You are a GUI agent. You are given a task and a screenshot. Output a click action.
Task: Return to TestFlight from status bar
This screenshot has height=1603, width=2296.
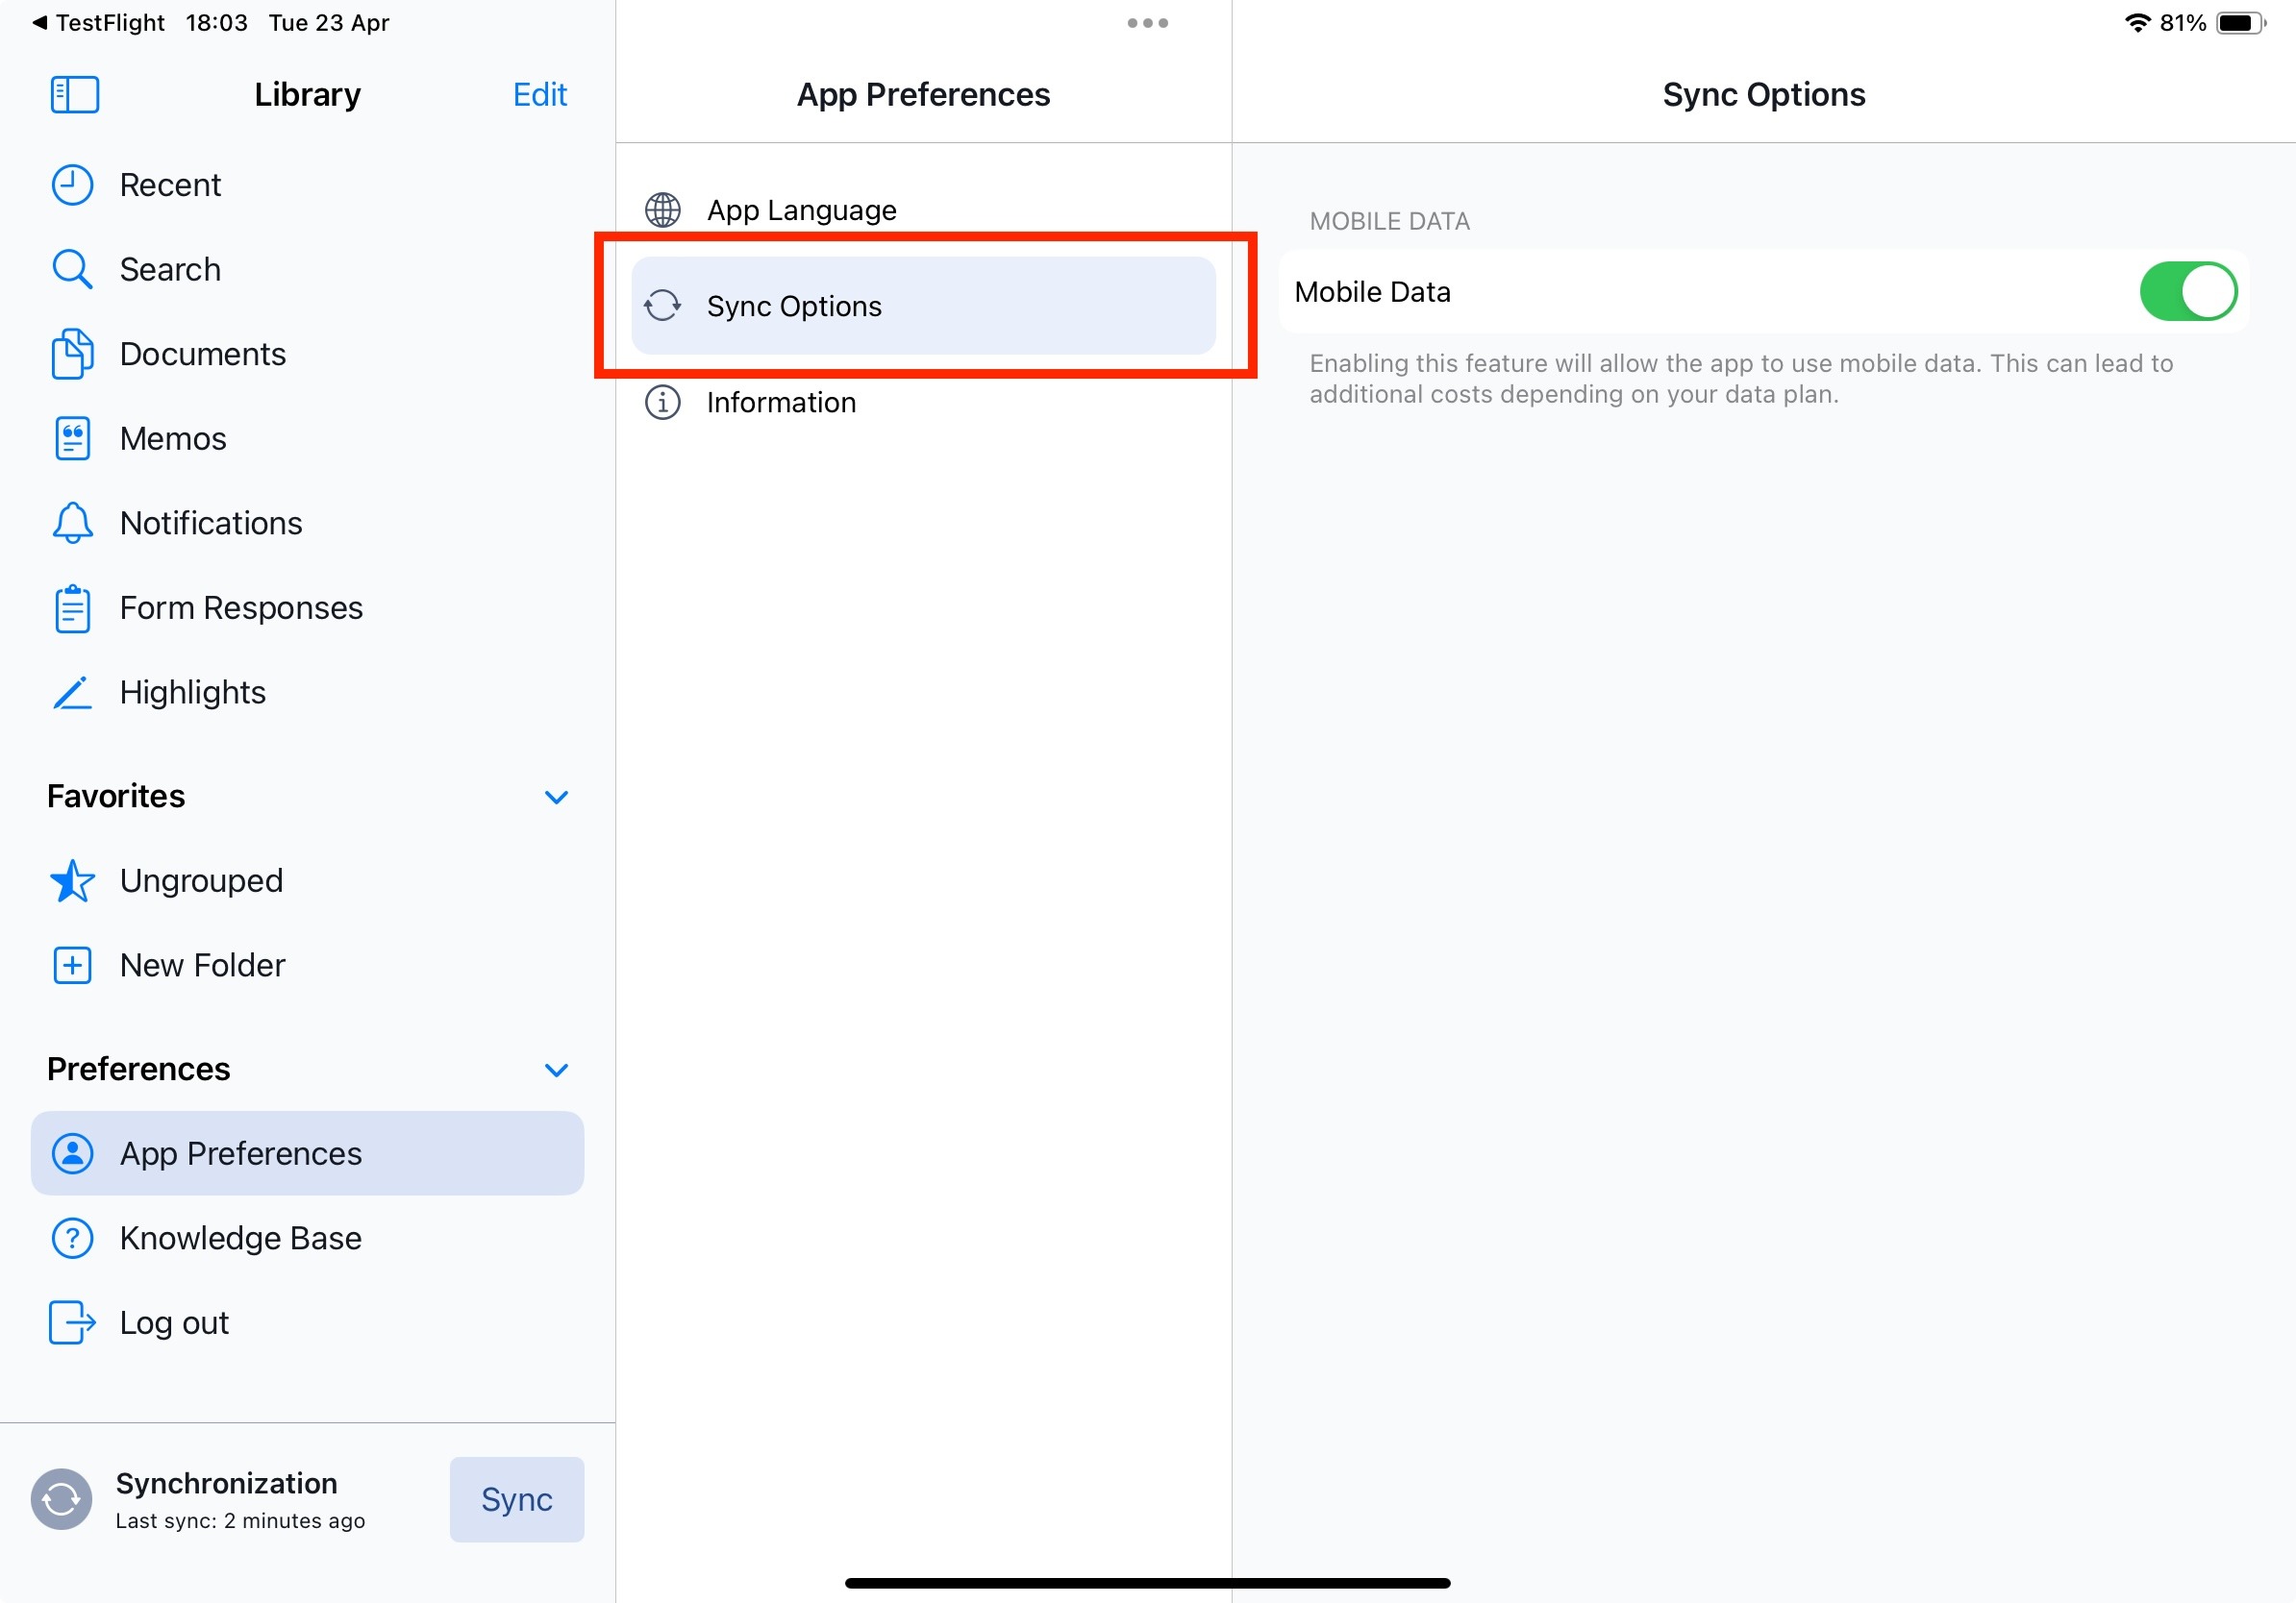tap(98, 23)
